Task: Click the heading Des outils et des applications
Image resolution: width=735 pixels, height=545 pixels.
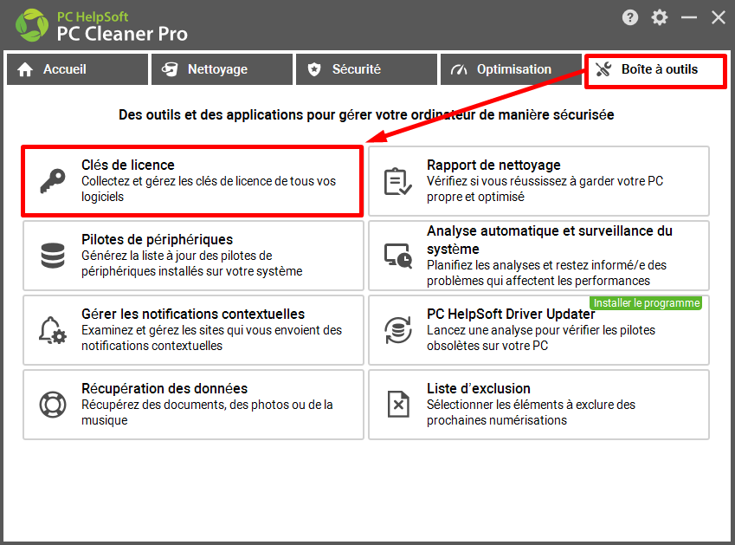Action: 366,115
